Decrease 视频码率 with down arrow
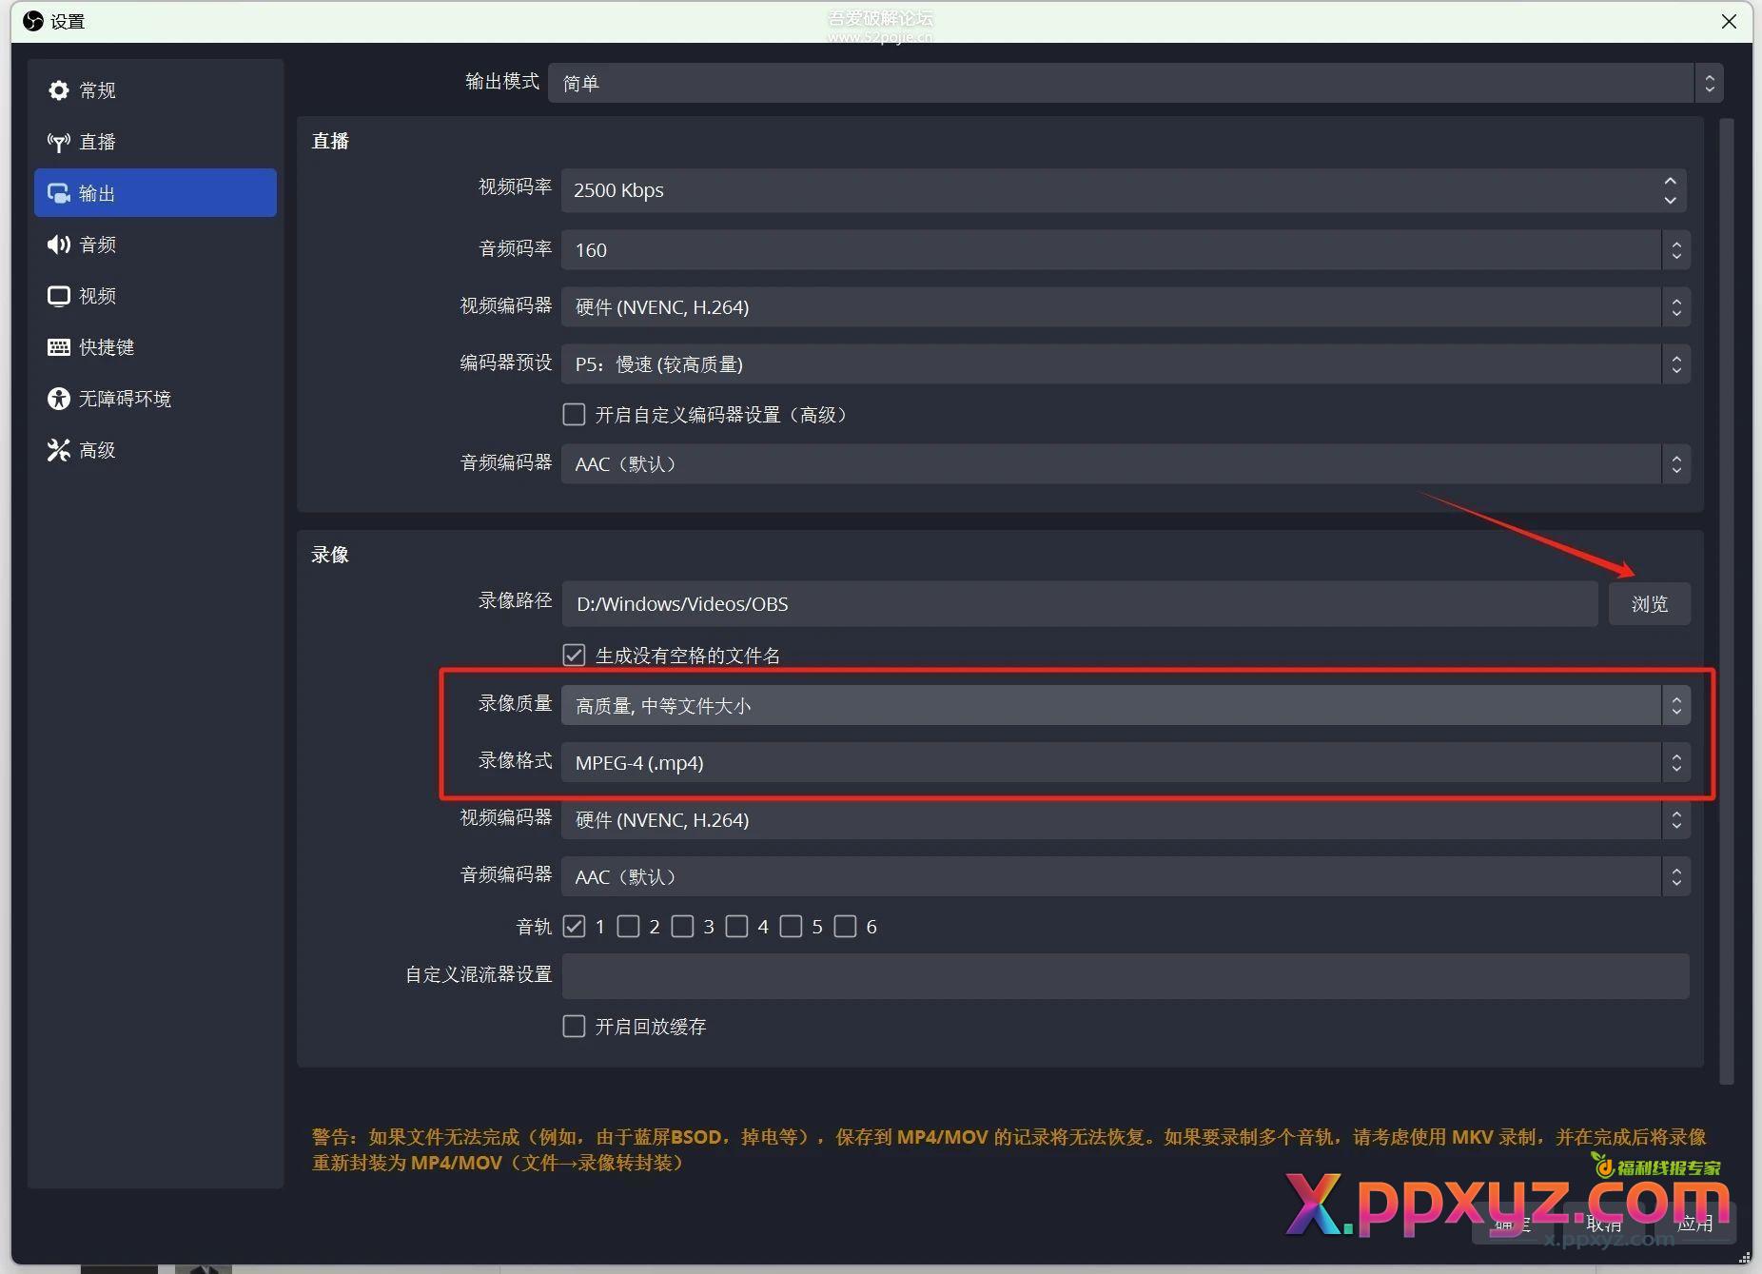Viewport: 1762px width, 1274px height. tap(1670, 201)
